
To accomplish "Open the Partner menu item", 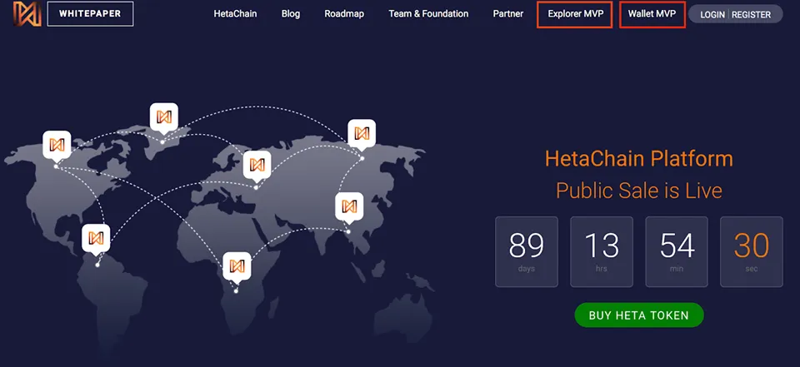I will click(508, 14).
